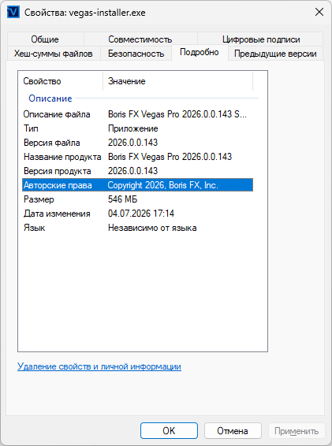
Task: Confirm with the OK button
Action: 169,431
